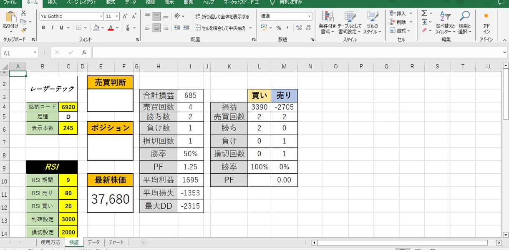Open Find & Select (検索と選択)
Viewport: 509px width, 250px height.
click(464, 22)
